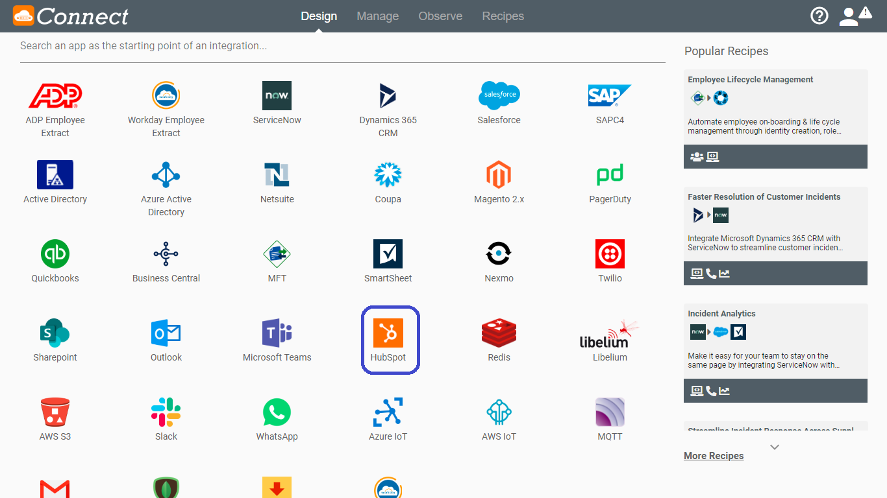Select the SmartSheet app icon

coord(388,254)
